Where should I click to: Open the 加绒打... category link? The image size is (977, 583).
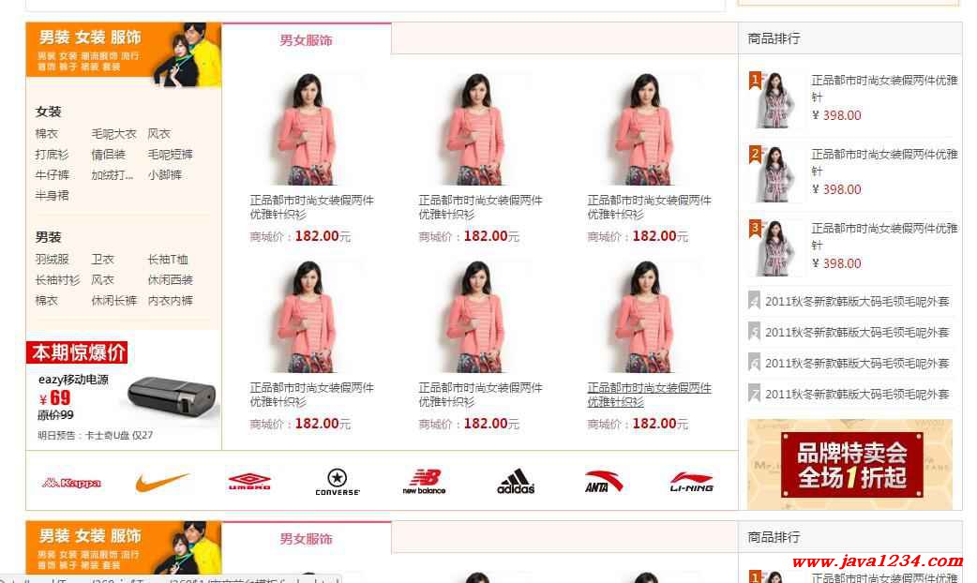[x=113, y=175]
